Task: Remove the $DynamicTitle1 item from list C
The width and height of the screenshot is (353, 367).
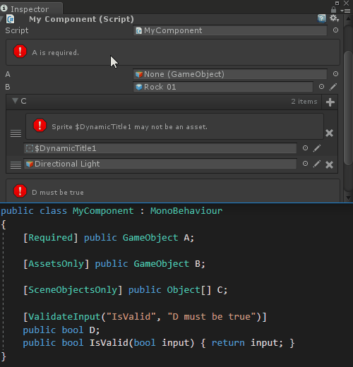Action: [x=329, y=133]
